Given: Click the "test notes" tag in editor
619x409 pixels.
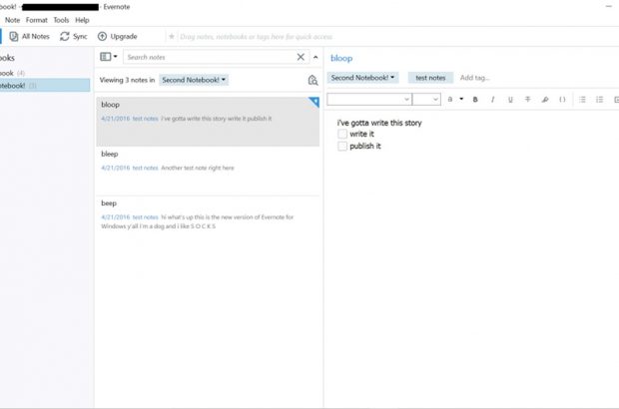Looking at the screenshot, I should pos(430,78).
